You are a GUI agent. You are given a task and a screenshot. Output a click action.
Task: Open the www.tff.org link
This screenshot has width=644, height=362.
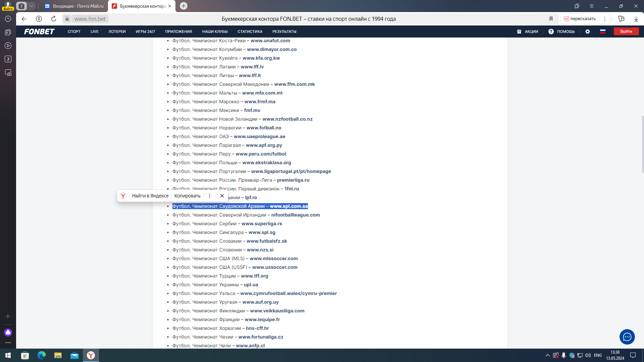coord(254,276)
